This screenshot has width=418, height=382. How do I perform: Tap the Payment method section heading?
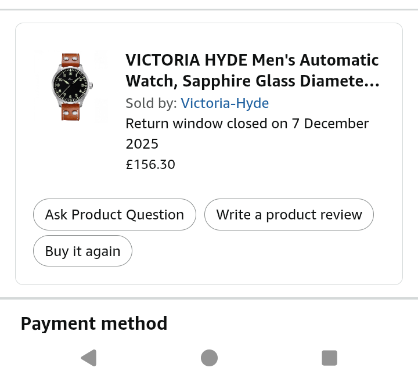pos(94,323)
